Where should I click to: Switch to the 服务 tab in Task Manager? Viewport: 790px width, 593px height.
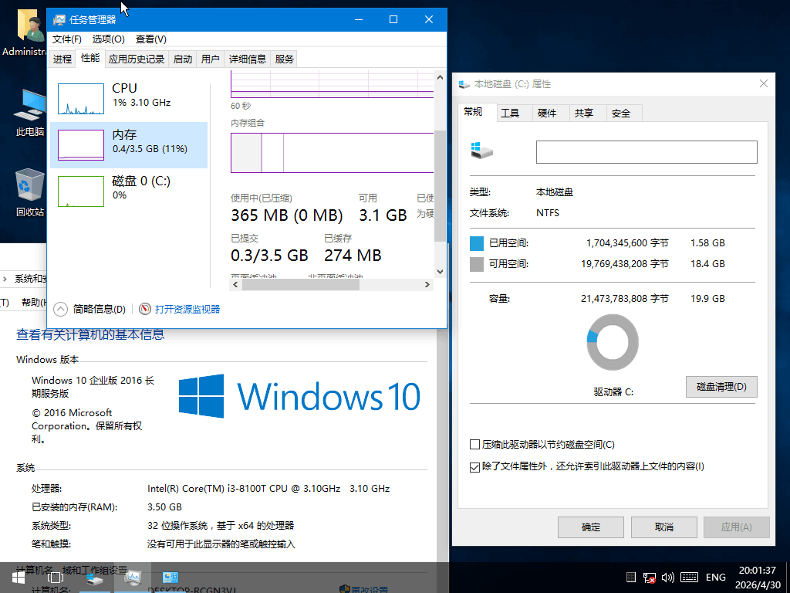(x=284, y=59)
